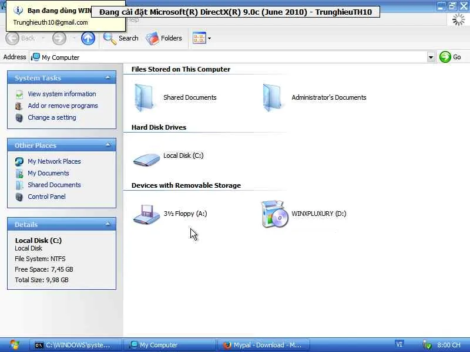Select the 3½ Floppy (A:) drive icon
Viewport: 470px width, 352px height.
(x=146, y=214)
